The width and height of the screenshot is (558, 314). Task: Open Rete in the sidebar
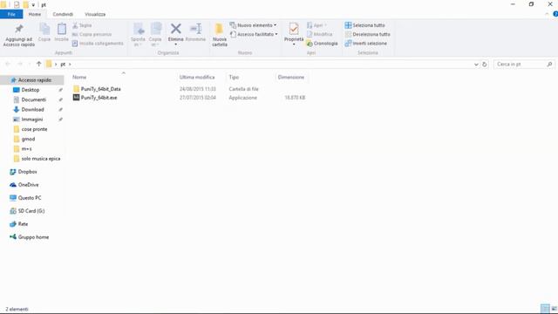[x=23, y=224]
